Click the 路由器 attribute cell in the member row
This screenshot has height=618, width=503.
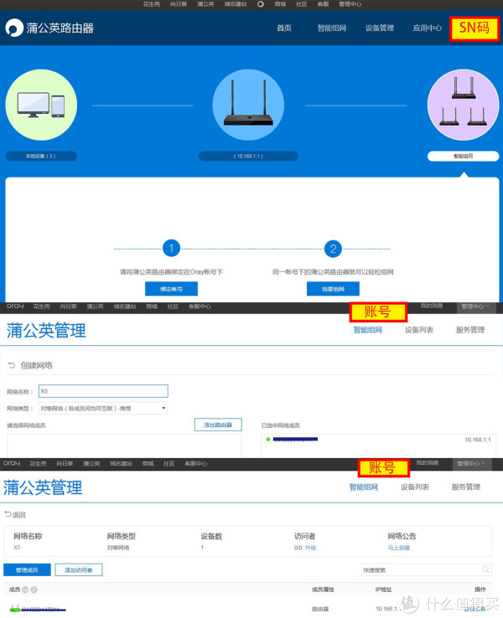coord(320,609)
